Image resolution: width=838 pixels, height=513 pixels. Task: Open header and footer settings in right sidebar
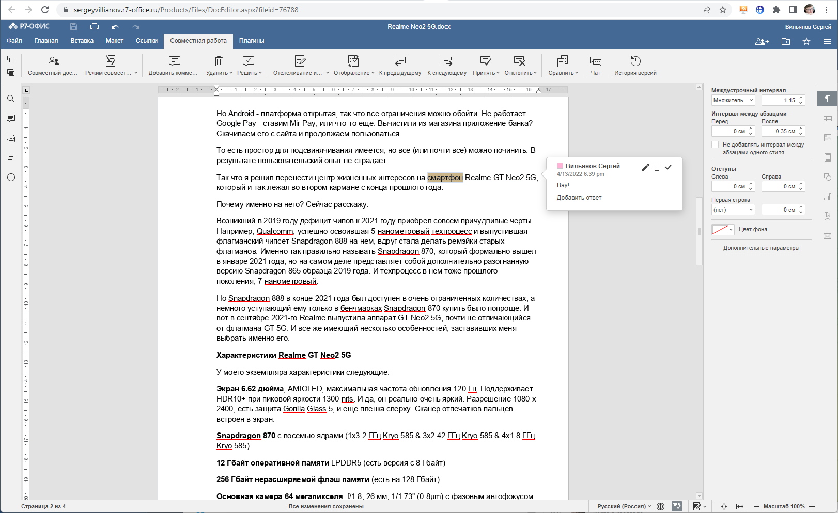point(828,157)
